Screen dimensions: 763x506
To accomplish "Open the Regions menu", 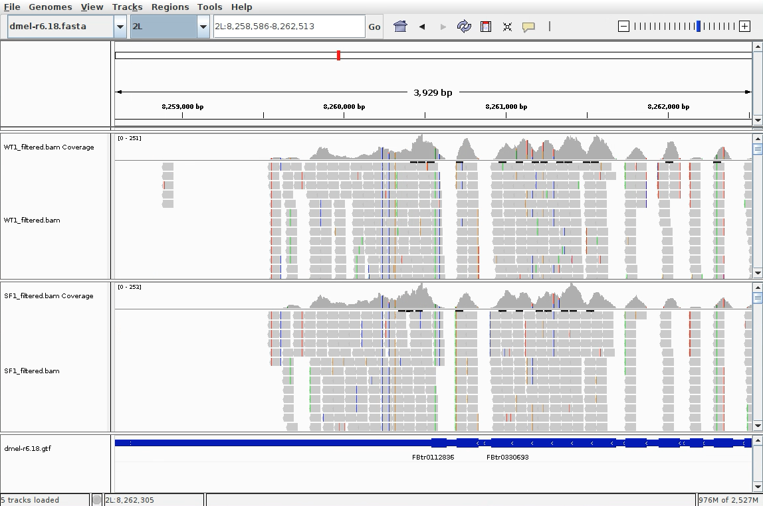I will pyautogui.click(x=170, y=7).
